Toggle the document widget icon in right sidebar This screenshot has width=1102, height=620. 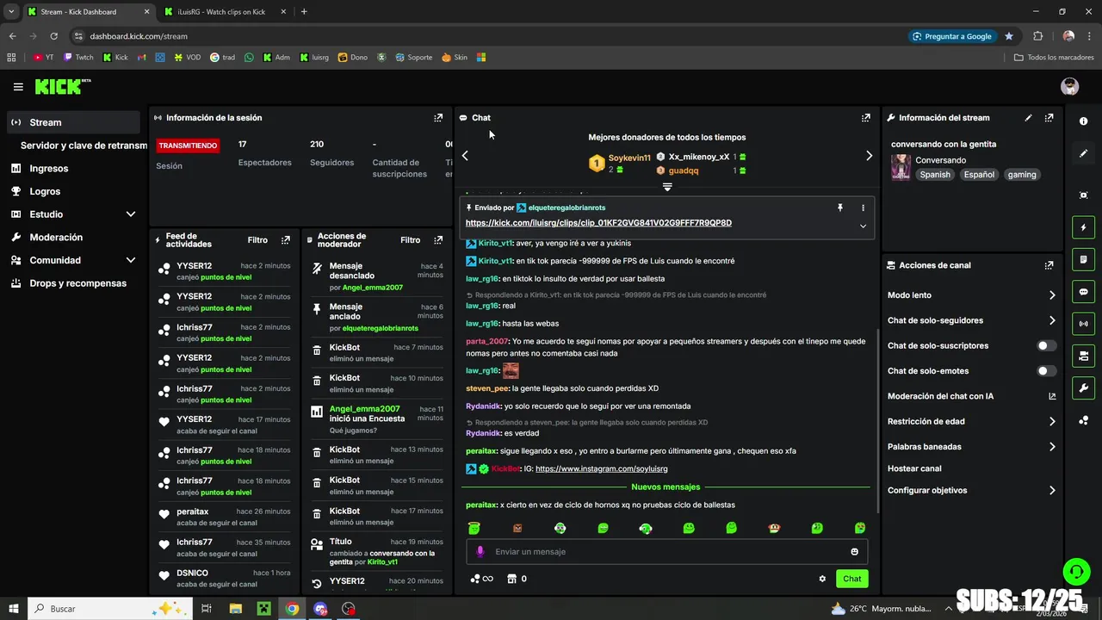pos(1083,259)
